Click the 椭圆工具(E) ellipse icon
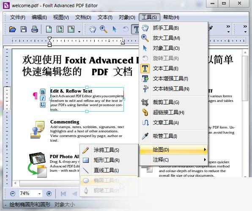This screenshot has height=211, width=252. tap(86, 181)
